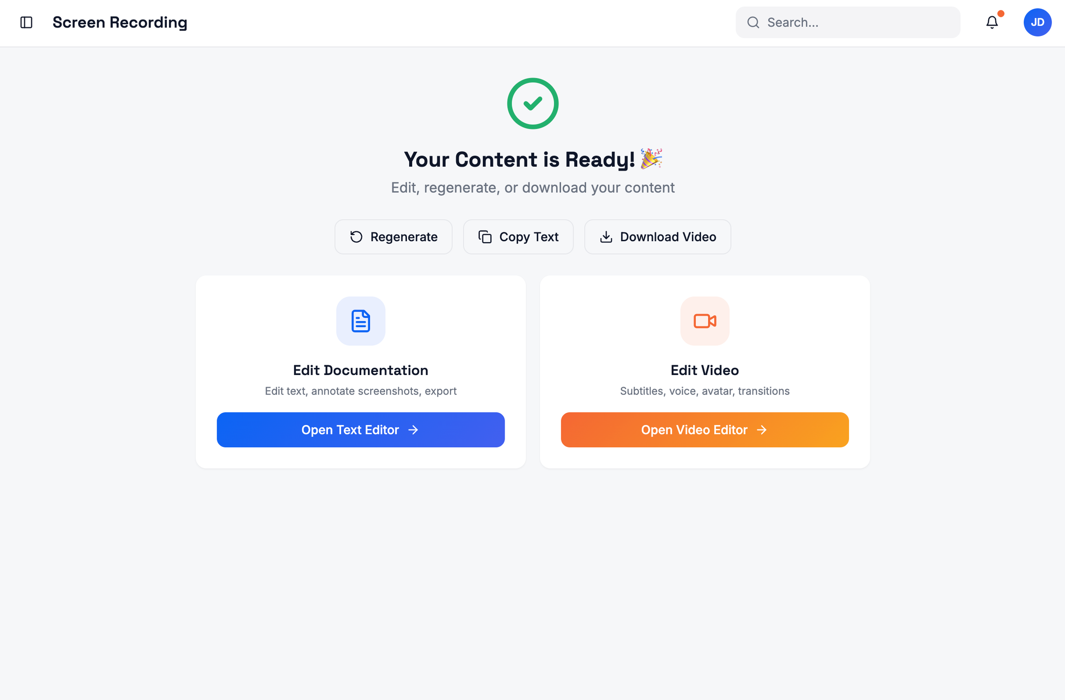Image resolution: width=1065 pixels, height=700 pixels.
Task: Click the circular arrow regenerate icon
Action: click(356, 237)
